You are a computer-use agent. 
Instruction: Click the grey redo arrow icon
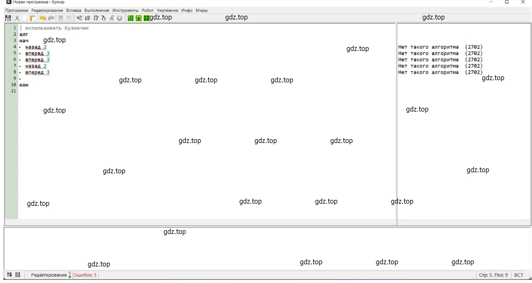[x=51, y=18]
